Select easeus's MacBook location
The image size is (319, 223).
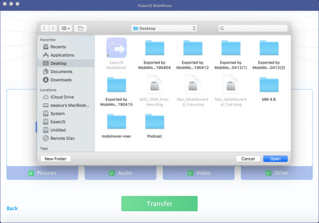(66, 105)
